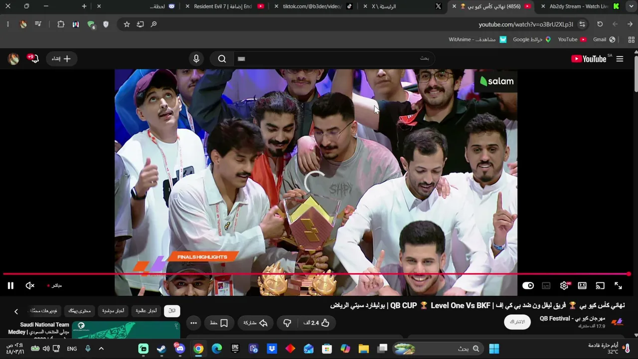The image size is (638, 359).
Task: Open the Windows Start menu
Action: tap(494, 349)
